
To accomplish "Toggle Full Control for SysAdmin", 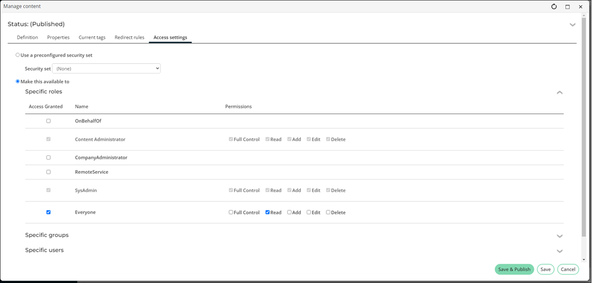I will coord(231,190).
